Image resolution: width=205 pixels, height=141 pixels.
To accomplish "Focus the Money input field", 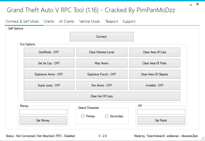I will (x=43, y=112).
